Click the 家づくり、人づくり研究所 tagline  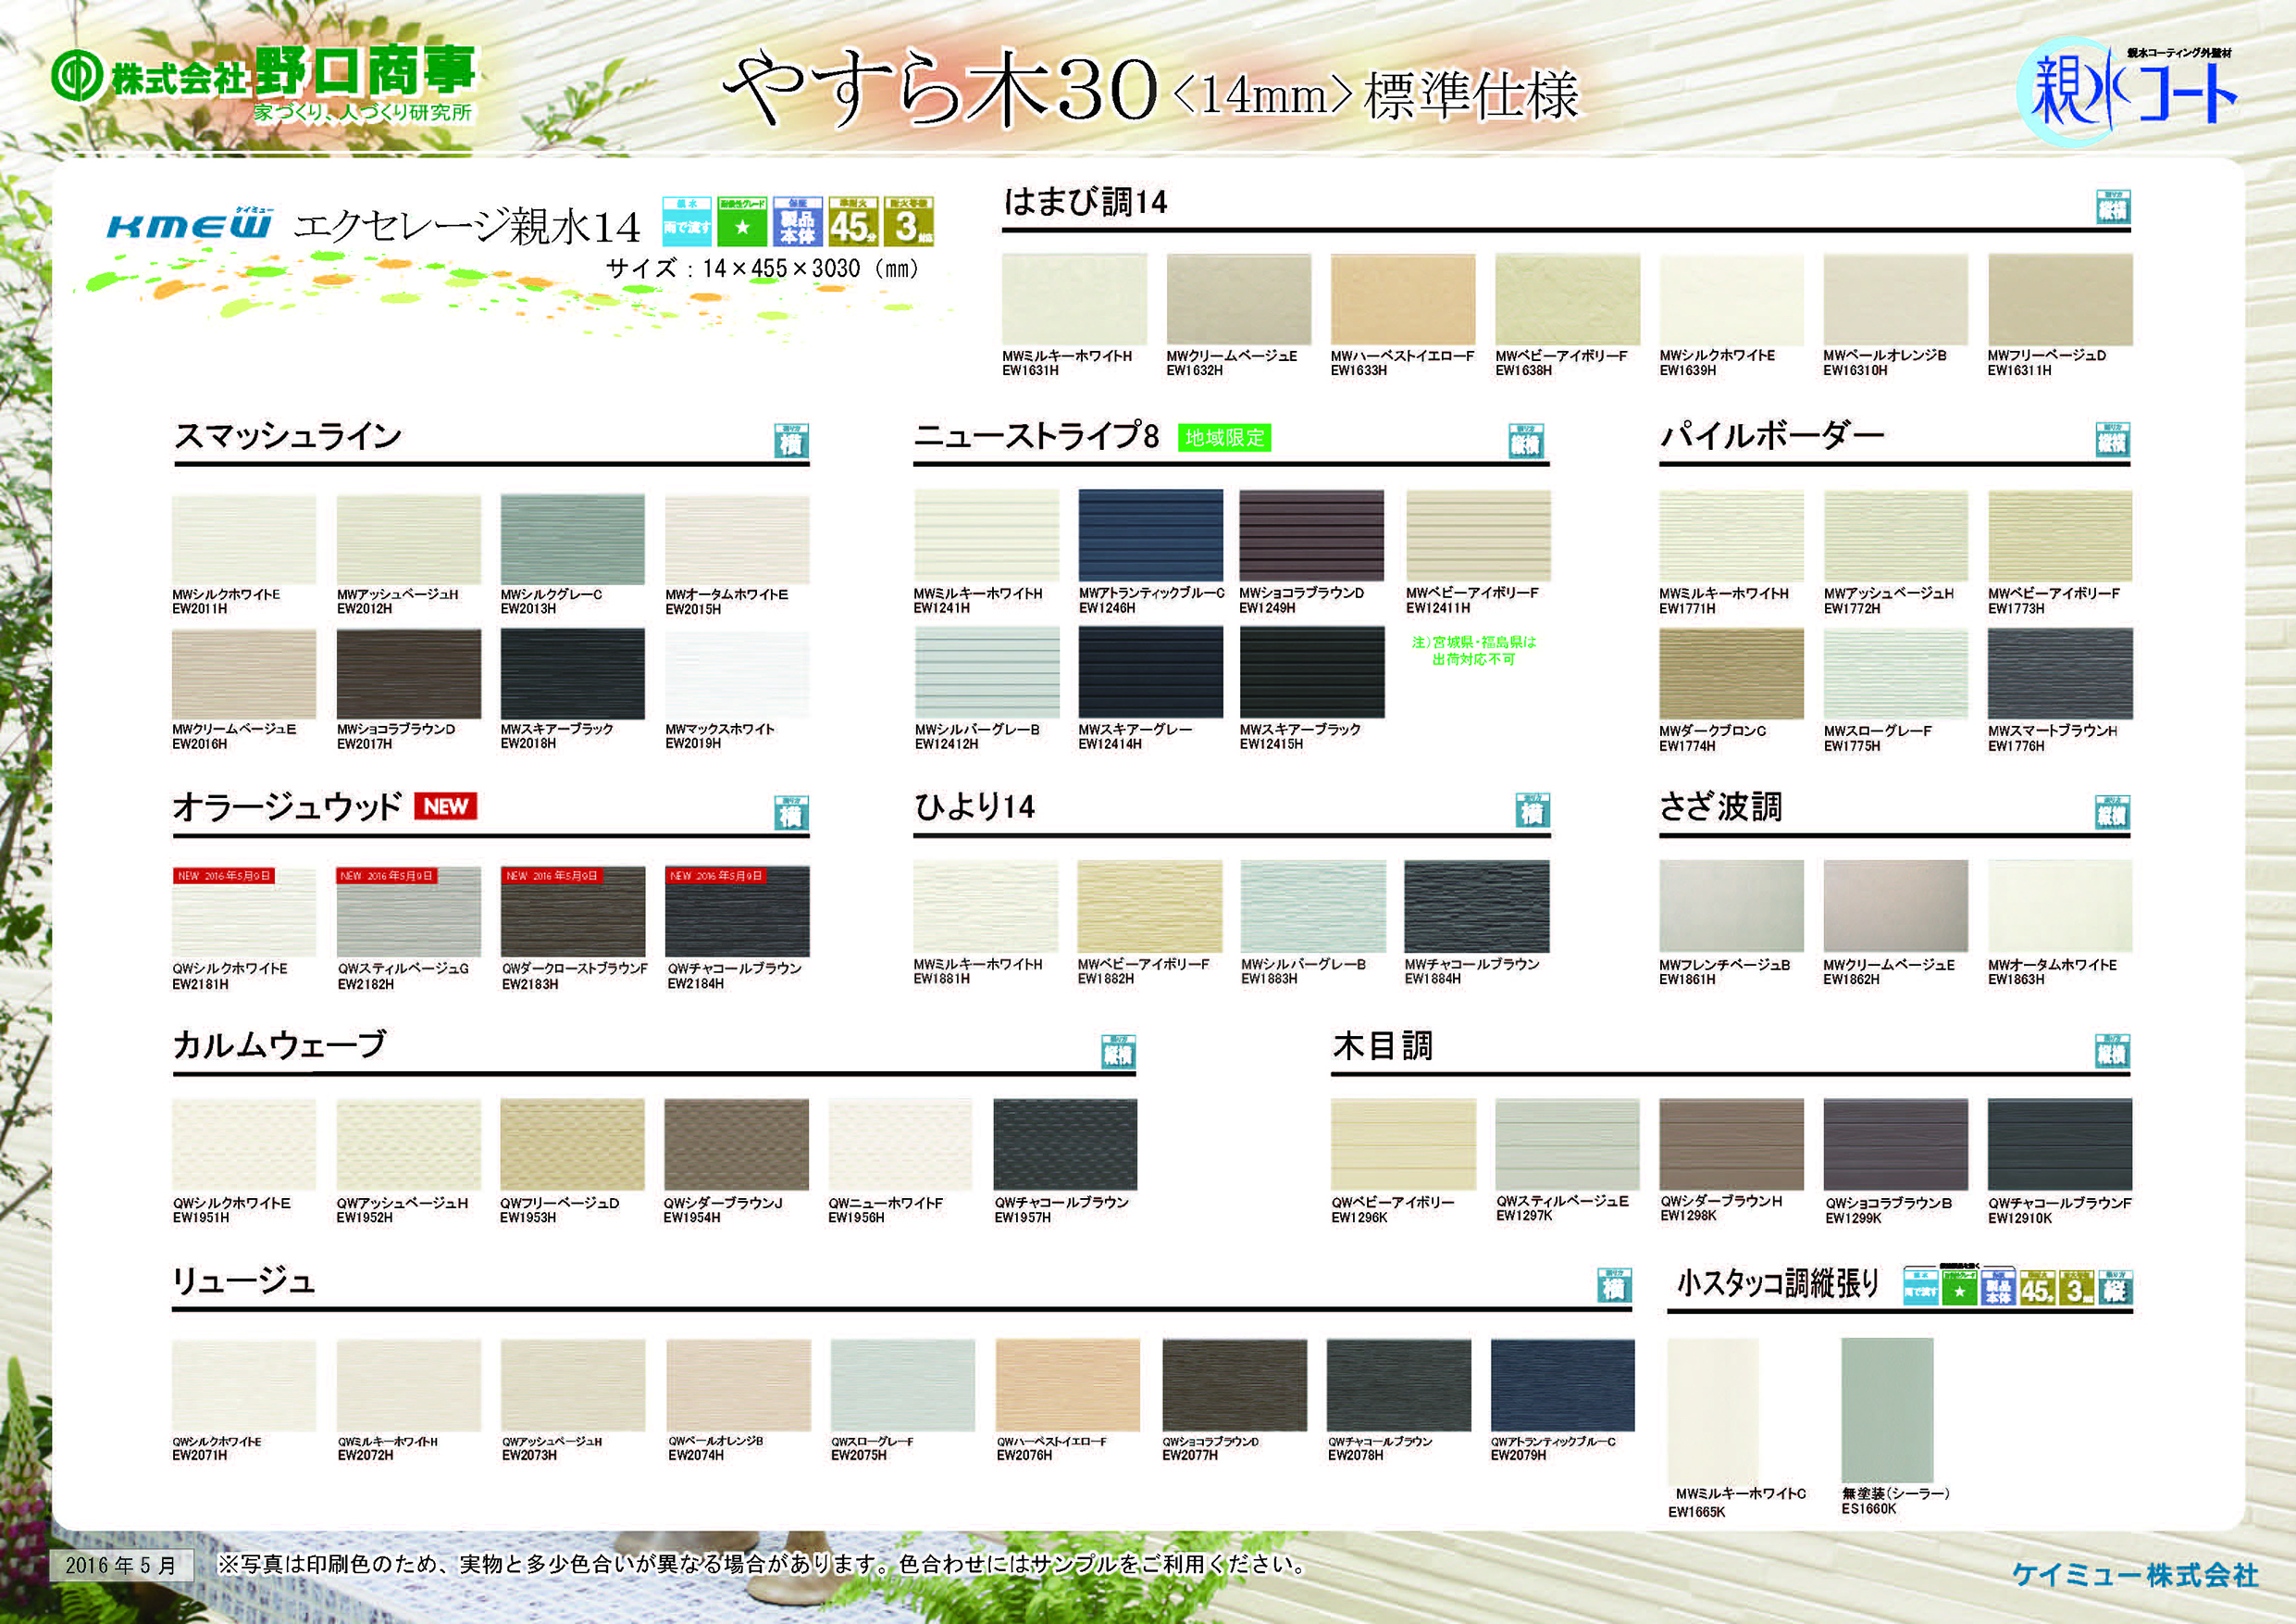(362, 112)
